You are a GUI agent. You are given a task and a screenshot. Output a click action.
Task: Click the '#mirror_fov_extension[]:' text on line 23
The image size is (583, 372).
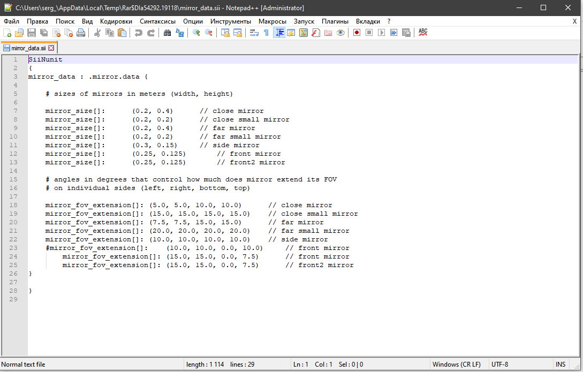[97, 248]
